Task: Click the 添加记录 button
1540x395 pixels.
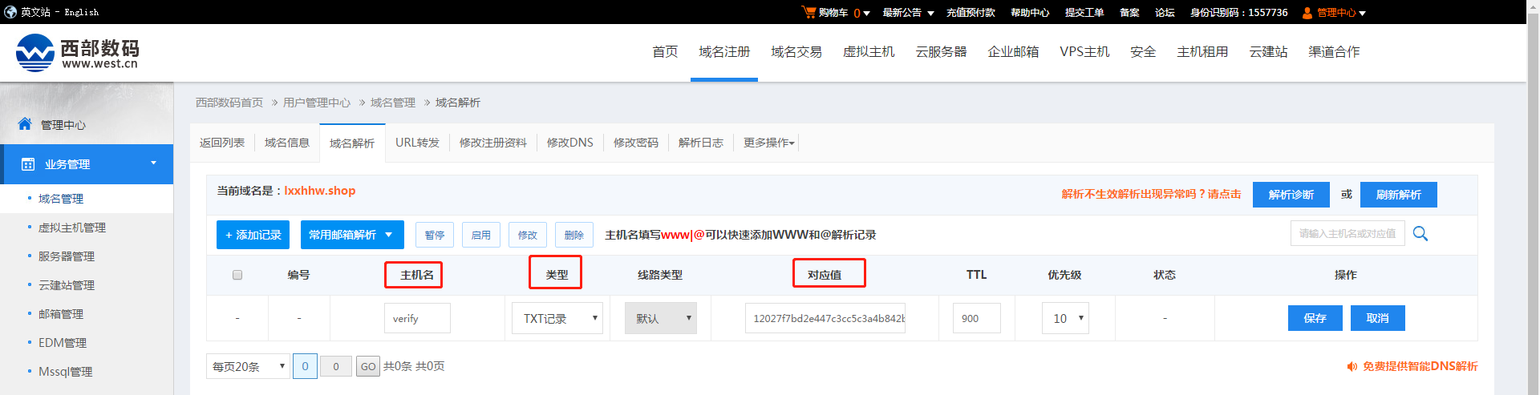Action: (x=253, y=235)
